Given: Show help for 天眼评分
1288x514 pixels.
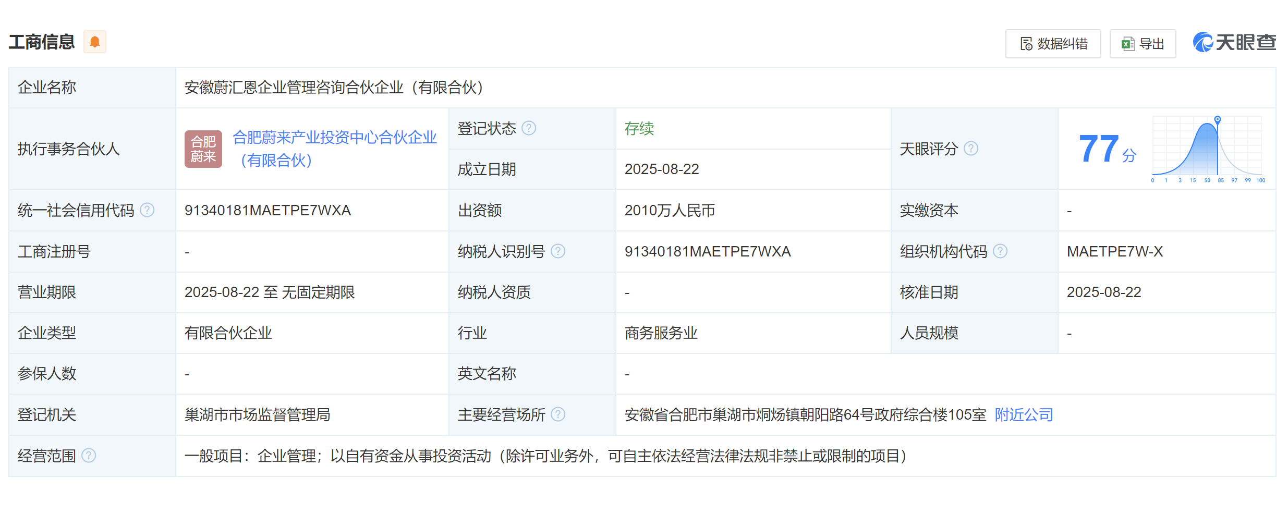Looking at the screenshot, I should tap(971, 149).
